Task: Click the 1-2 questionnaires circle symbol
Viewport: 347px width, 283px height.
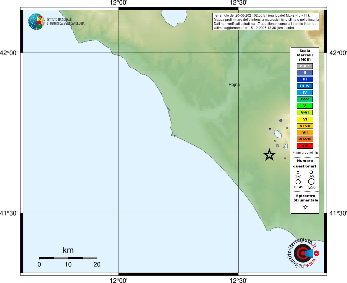Action: point(298,172)
